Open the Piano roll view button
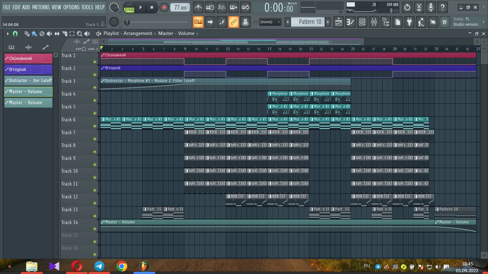Image resolution: width=488 pixels, height=274 pixels. [x=350, y=22]
